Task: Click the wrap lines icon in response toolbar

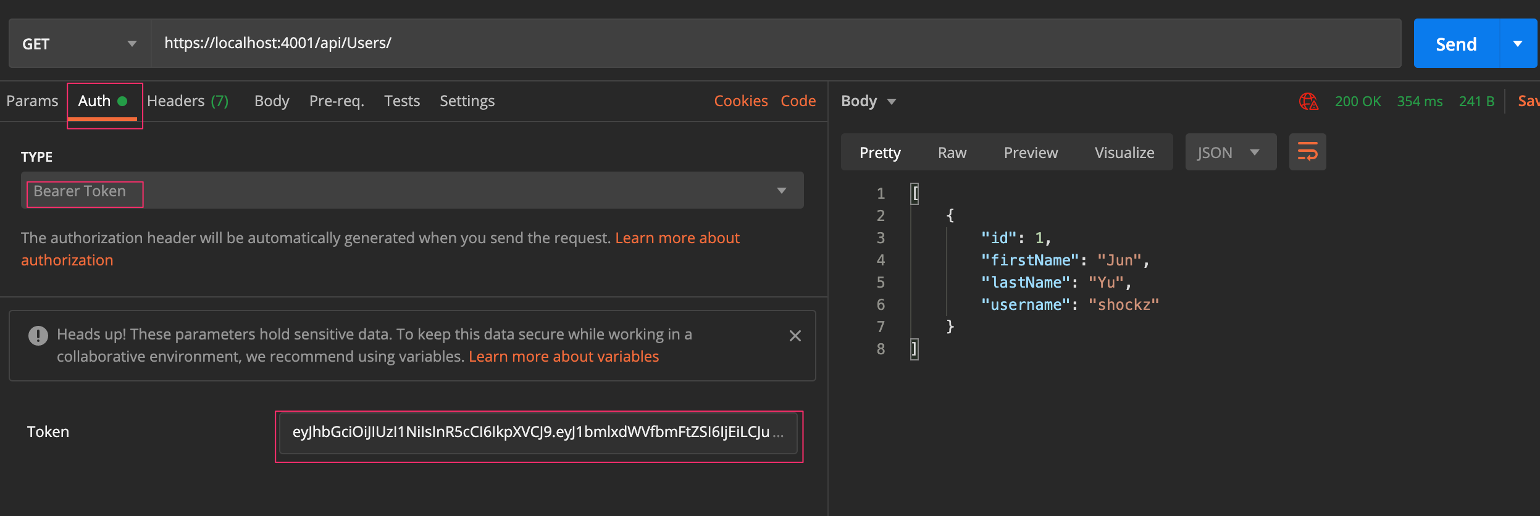Action: 1307,152
